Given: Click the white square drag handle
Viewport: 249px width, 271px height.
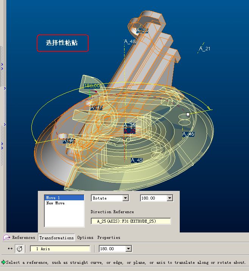Looking at the screenshot, I should coord(188,114).
